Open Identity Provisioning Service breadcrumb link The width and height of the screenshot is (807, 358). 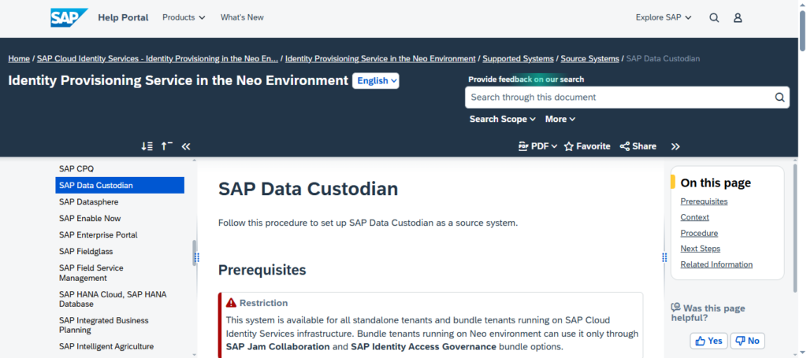point(381,58)
